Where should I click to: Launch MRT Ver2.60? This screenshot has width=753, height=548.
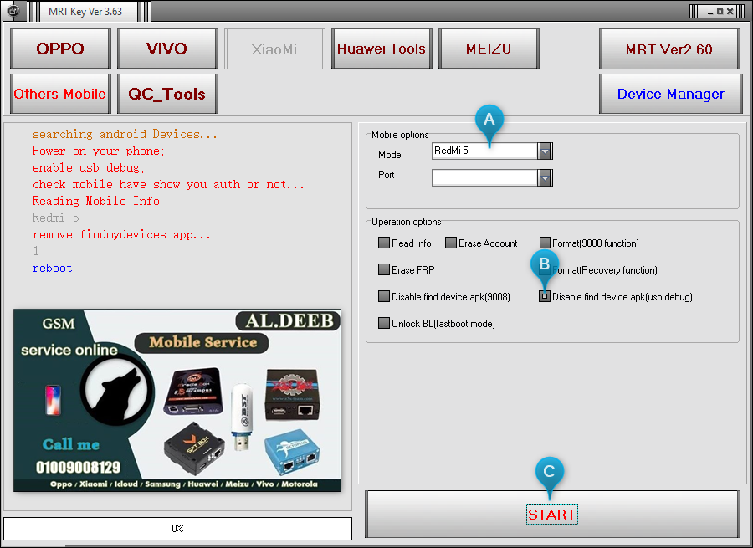click(669, 49)
